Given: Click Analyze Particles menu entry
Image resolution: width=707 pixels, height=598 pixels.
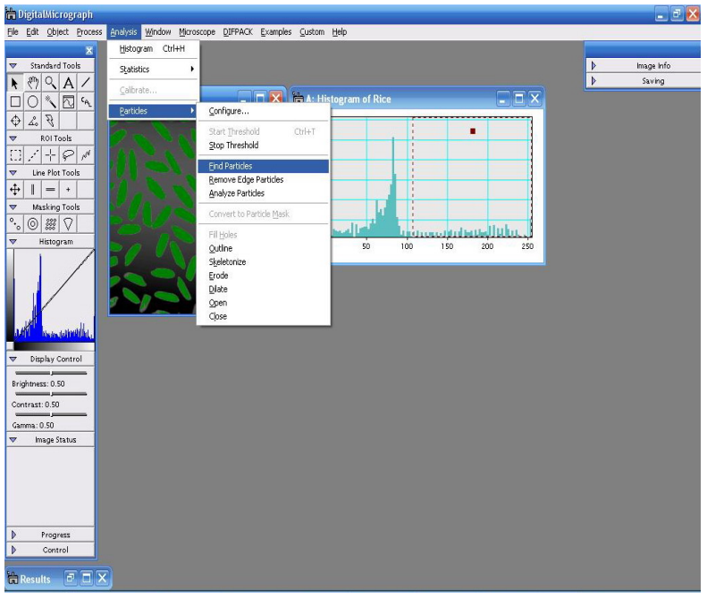Looking at the screenshot, I should (x=237, y=194).
